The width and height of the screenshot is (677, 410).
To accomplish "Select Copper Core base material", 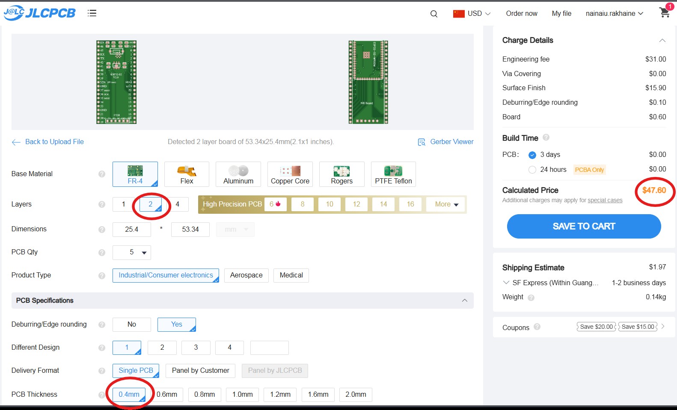I will pos(290,174).
